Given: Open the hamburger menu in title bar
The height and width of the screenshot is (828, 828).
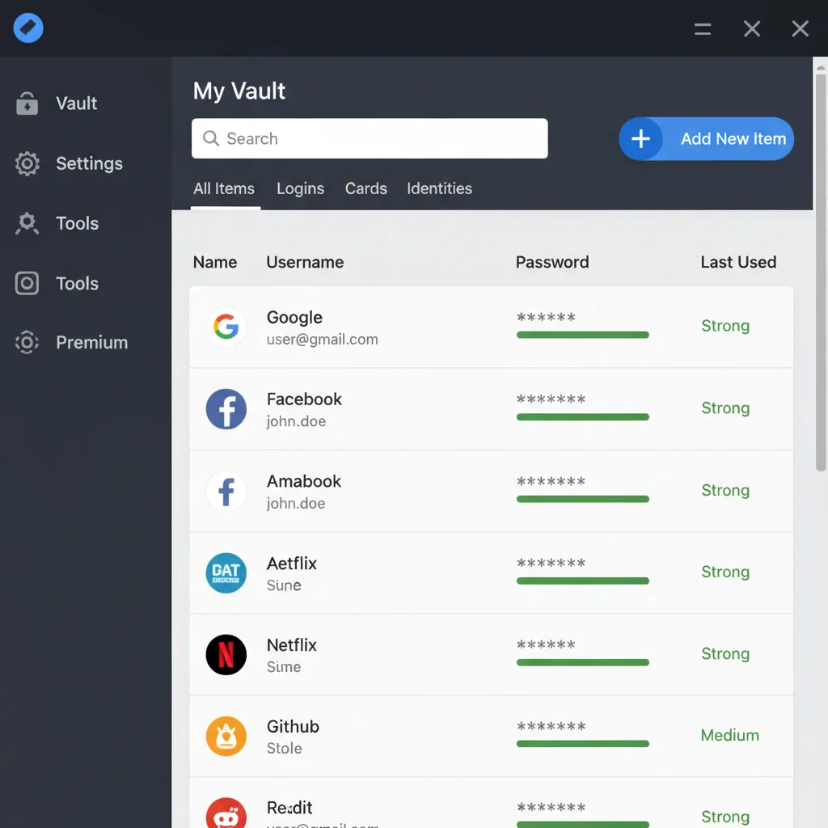Looking at the screenshot, I should (703, 28).
